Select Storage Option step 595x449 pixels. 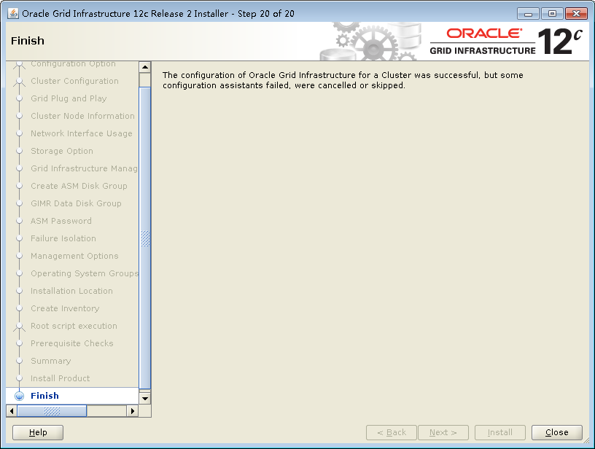coord(62,151)
